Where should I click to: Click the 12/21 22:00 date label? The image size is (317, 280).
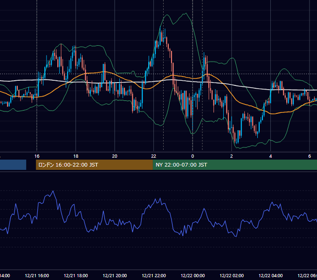154,276
